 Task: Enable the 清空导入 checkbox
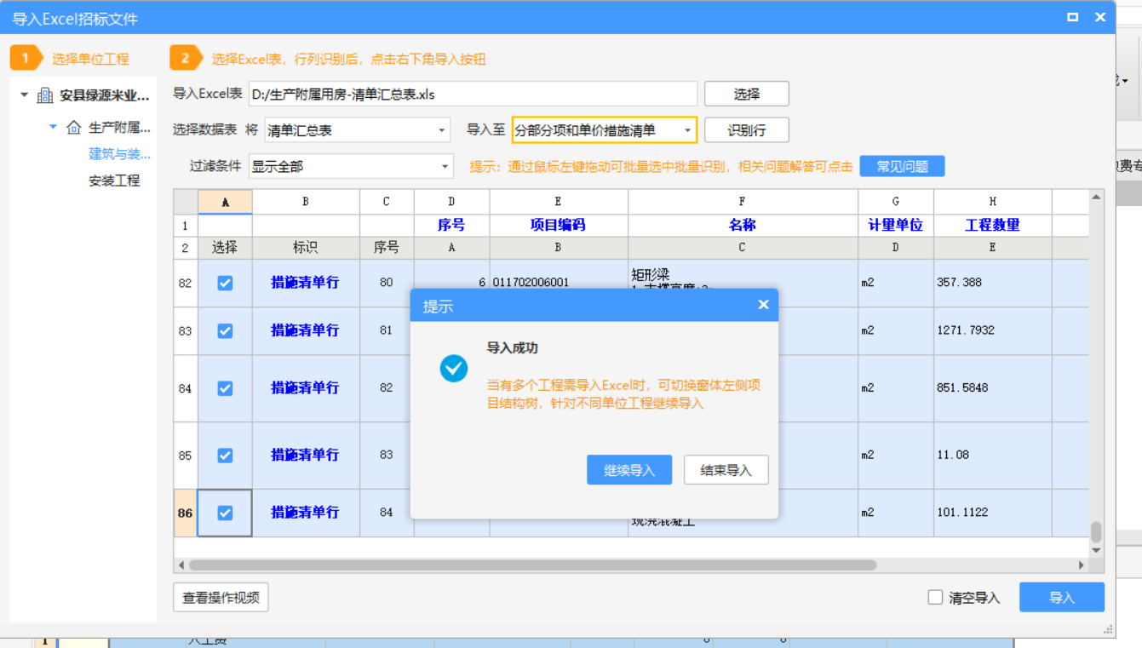pos(935,597)
